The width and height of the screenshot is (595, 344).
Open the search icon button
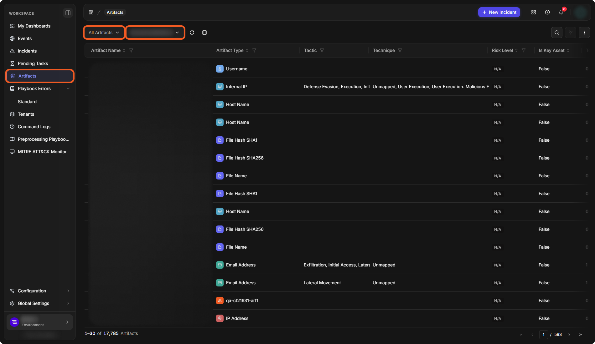[557, 33]
